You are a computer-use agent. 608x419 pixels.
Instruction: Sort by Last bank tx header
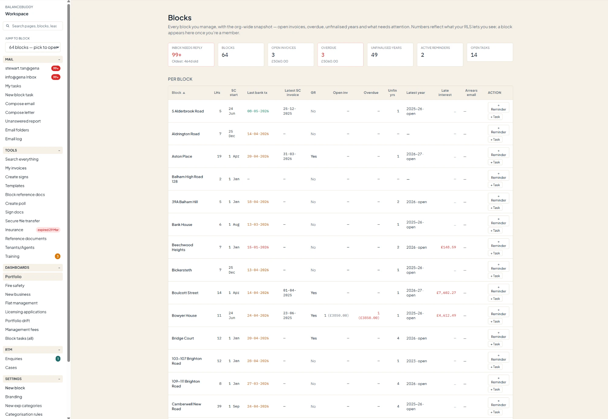coord(257,93)
